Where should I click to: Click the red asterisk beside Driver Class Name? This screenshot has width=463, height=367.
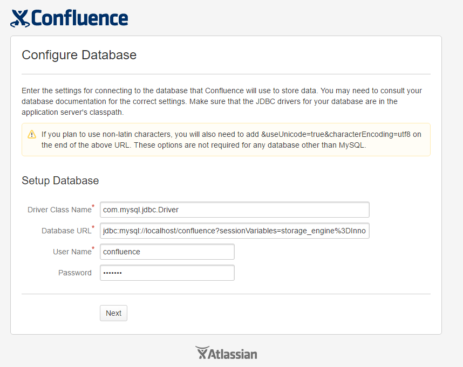click(x=93, y=206)
